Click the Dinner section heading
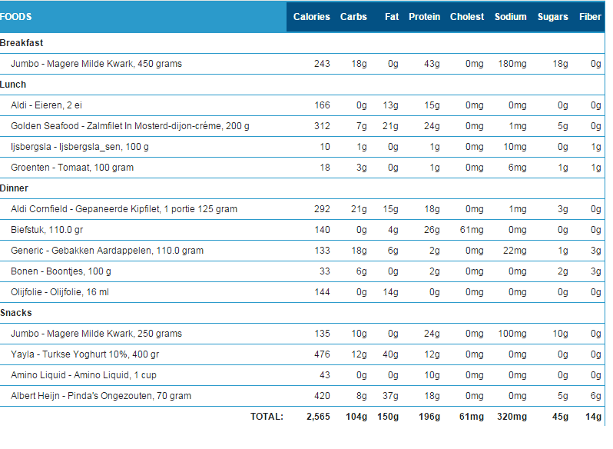 tap(15, 188)
